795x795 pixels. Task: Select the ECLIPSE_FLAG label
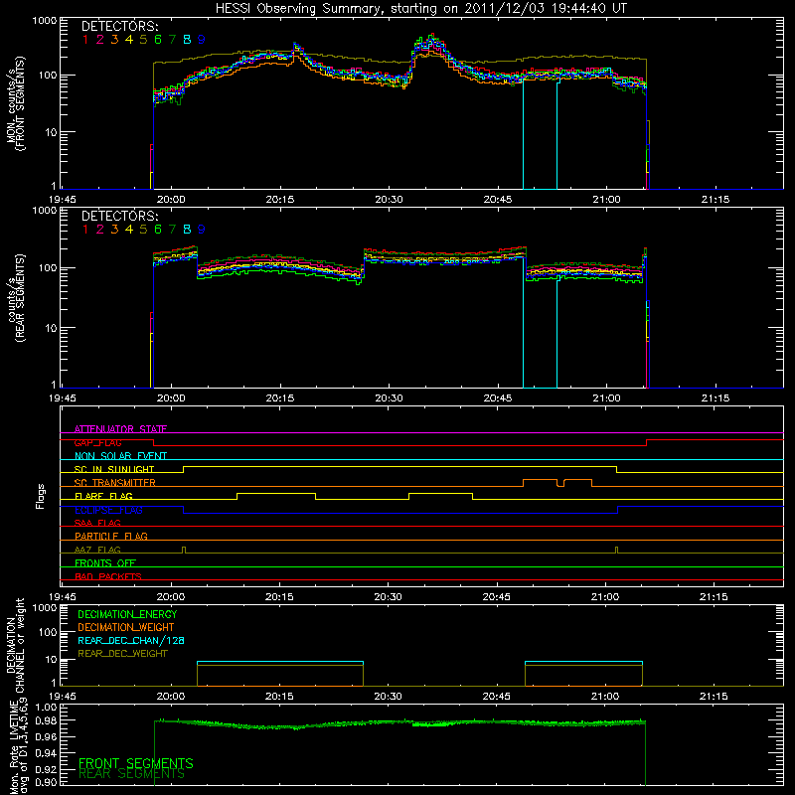108,510
